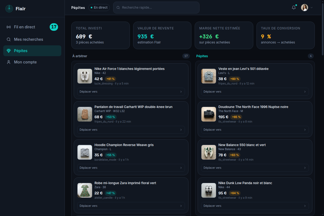This screenshot has height=216, width=324.
Task: Focus the Recherche rapide search field
Action: (x=156, y=8)
